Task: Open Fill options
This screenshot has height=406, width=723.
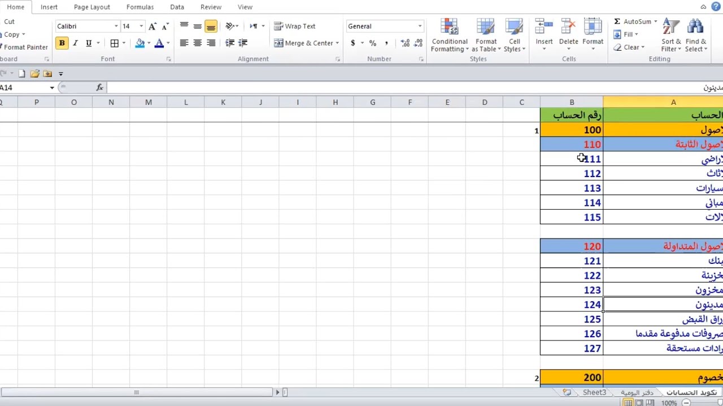Action: click(x=627, y=34)
